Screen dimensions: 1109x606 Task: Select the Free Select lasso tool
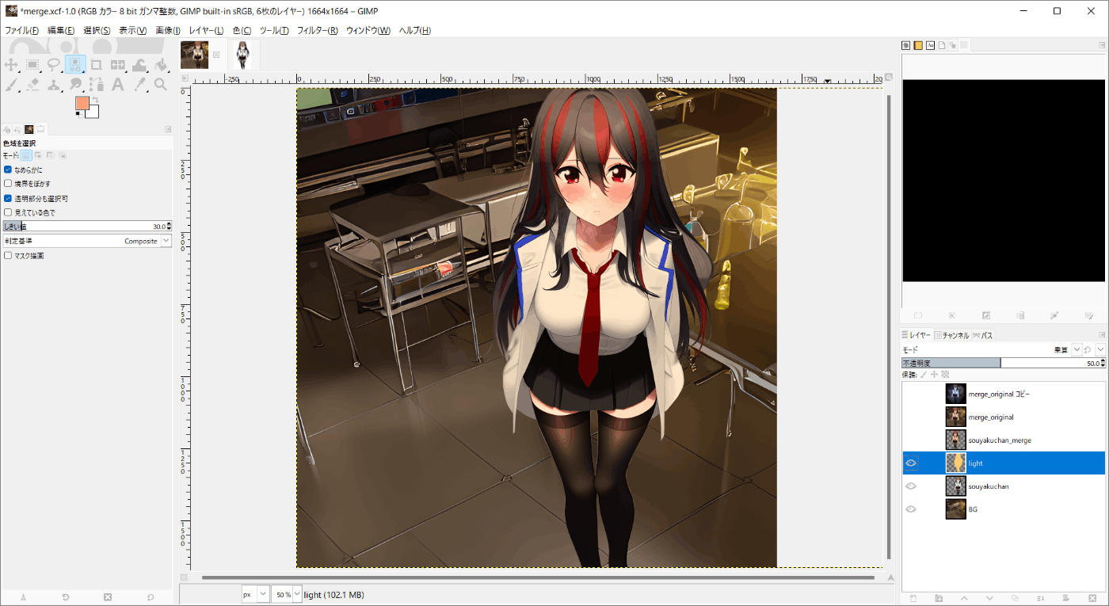click(x=55, y=65)
